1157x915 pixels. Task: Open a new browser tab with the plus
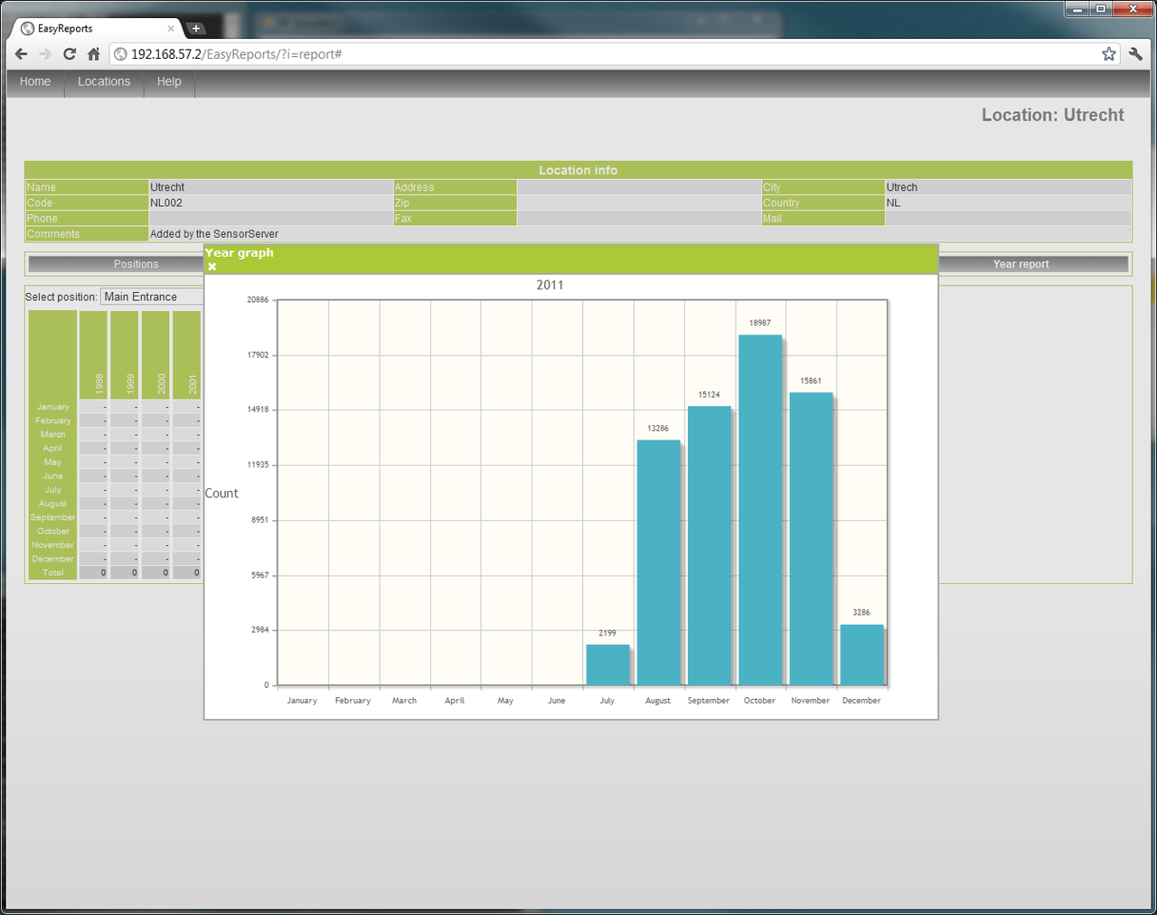tap(196, 28)
